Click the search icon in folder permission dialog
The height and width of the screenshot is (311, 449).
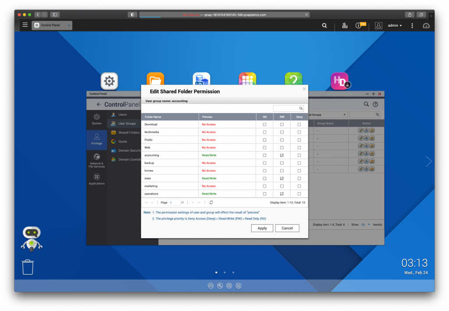pos(301,108)
